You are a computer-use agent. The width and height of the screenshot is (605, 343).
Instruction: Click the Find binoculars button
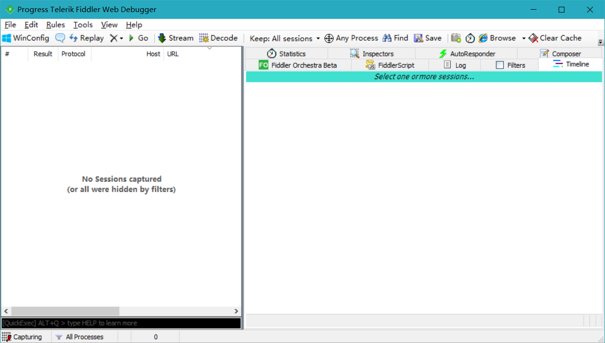point(395,38)
